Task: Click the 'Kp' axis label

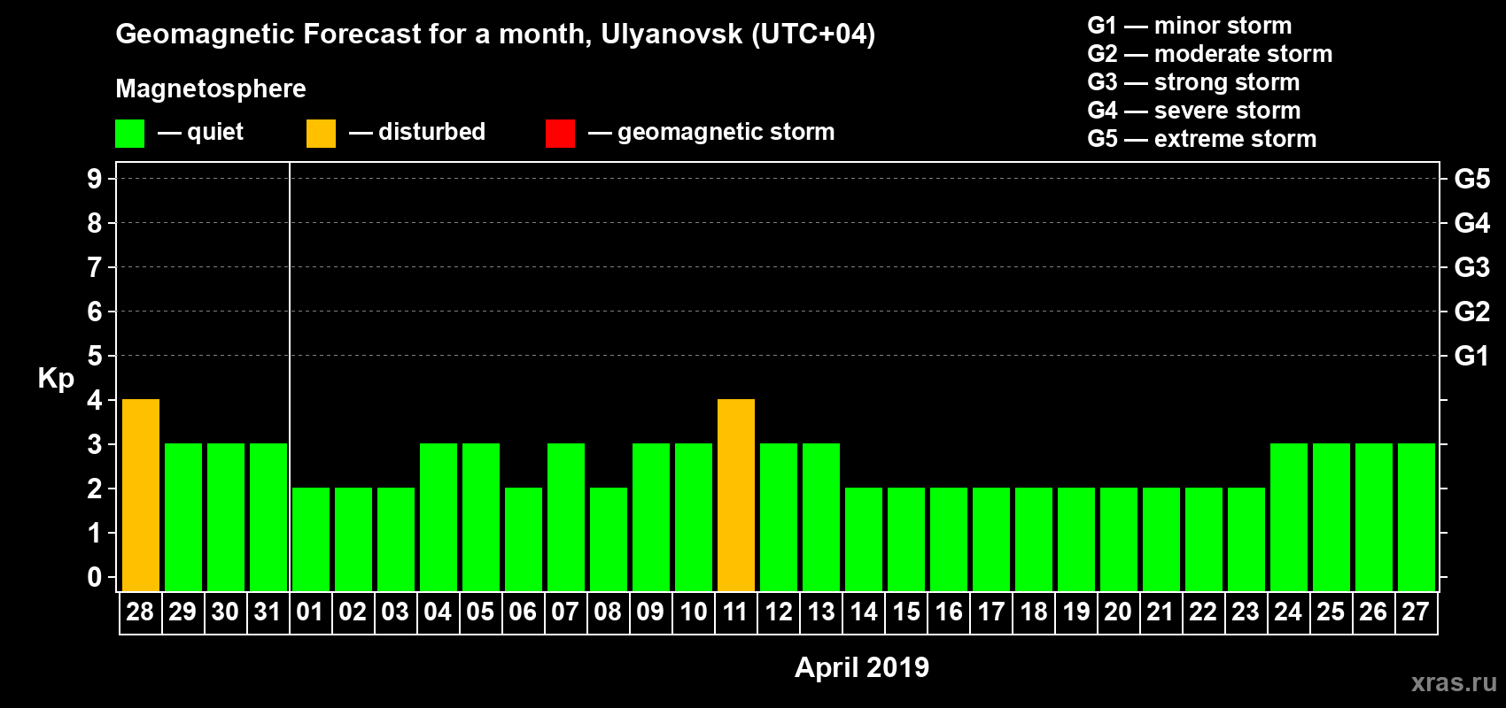Action: tap(56, 378)
